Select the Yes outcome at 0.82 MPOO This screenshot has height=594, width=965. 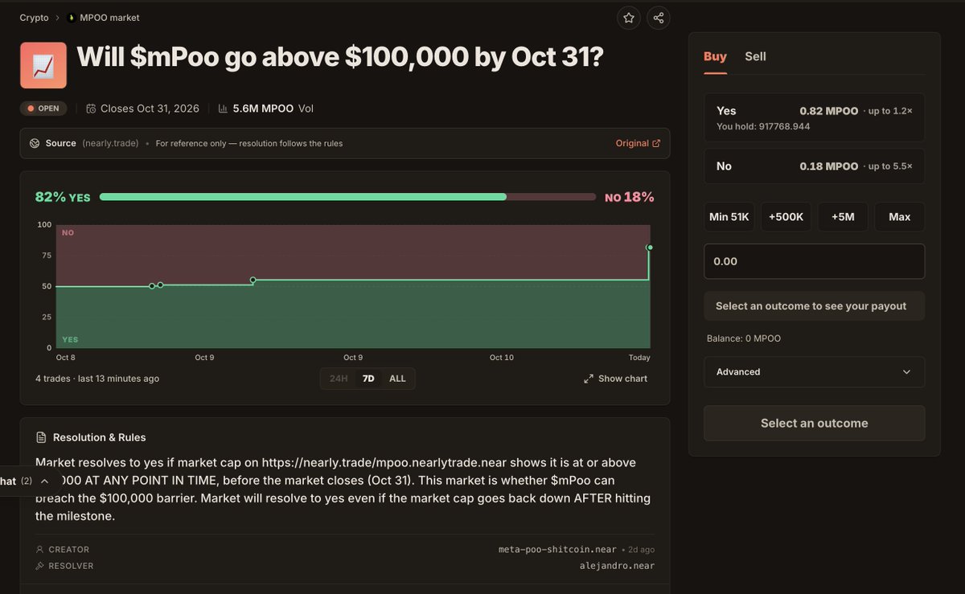click(814, 117)
